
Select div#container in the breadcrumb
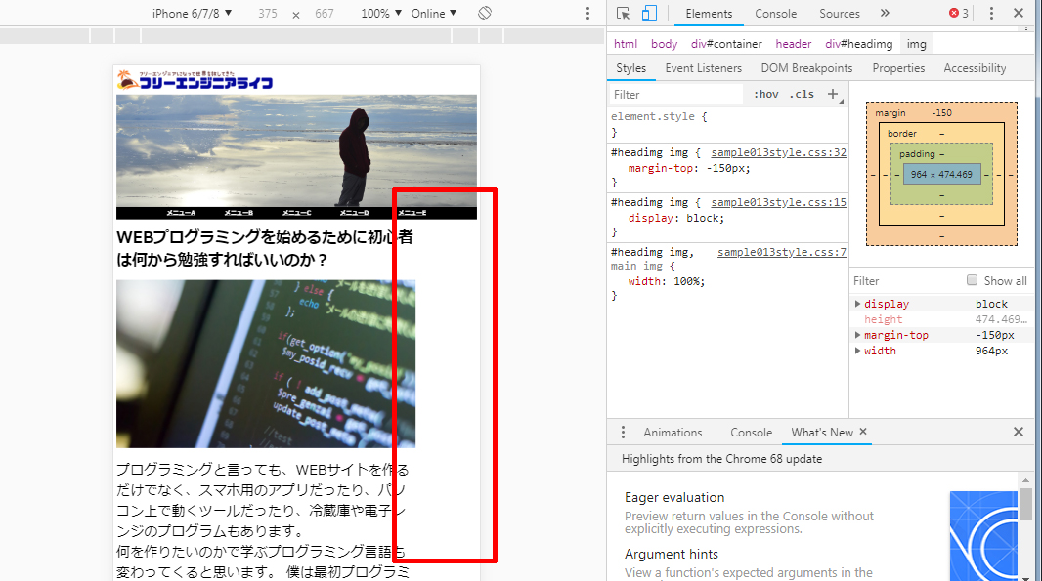pyautogui.click(x=726, y=44)
